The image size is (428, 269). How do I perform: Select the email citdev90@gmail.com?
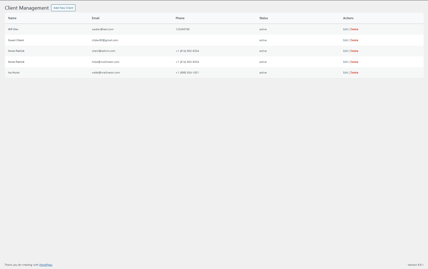[105, 40]
